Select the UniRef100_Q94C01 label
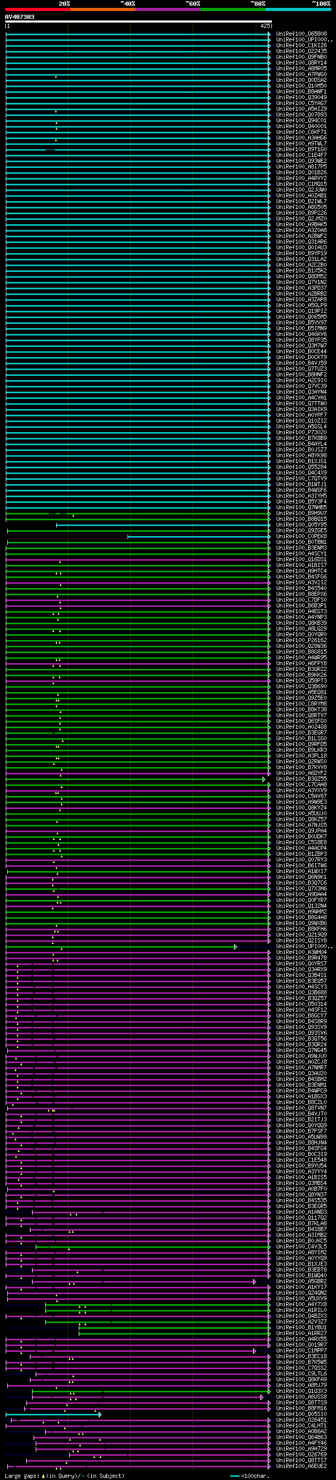The image size is (336, 1480). coord(301,120)
